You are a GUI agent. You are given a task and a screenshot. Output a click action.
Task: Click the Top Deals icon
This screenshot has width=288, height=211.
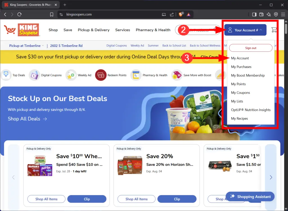click(6, 75)
